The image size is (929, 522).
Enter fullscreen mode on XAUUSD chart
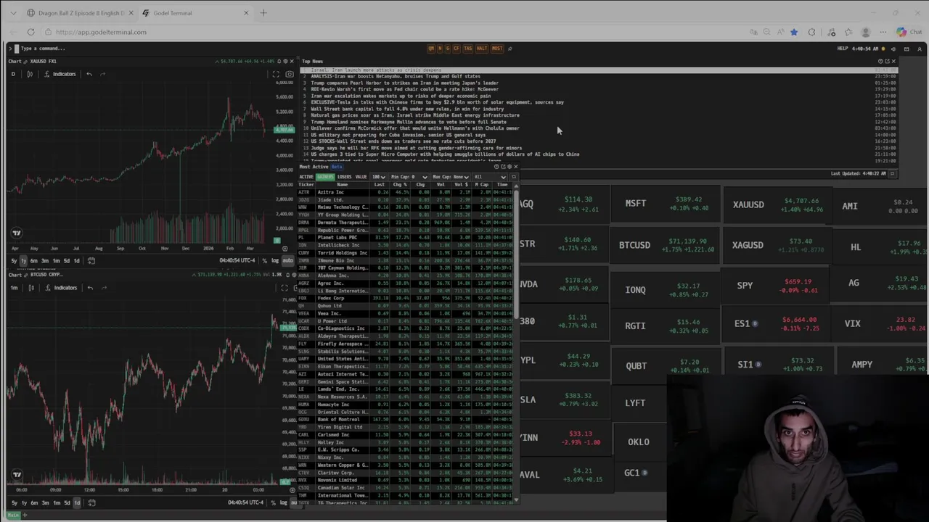point(275,74)
